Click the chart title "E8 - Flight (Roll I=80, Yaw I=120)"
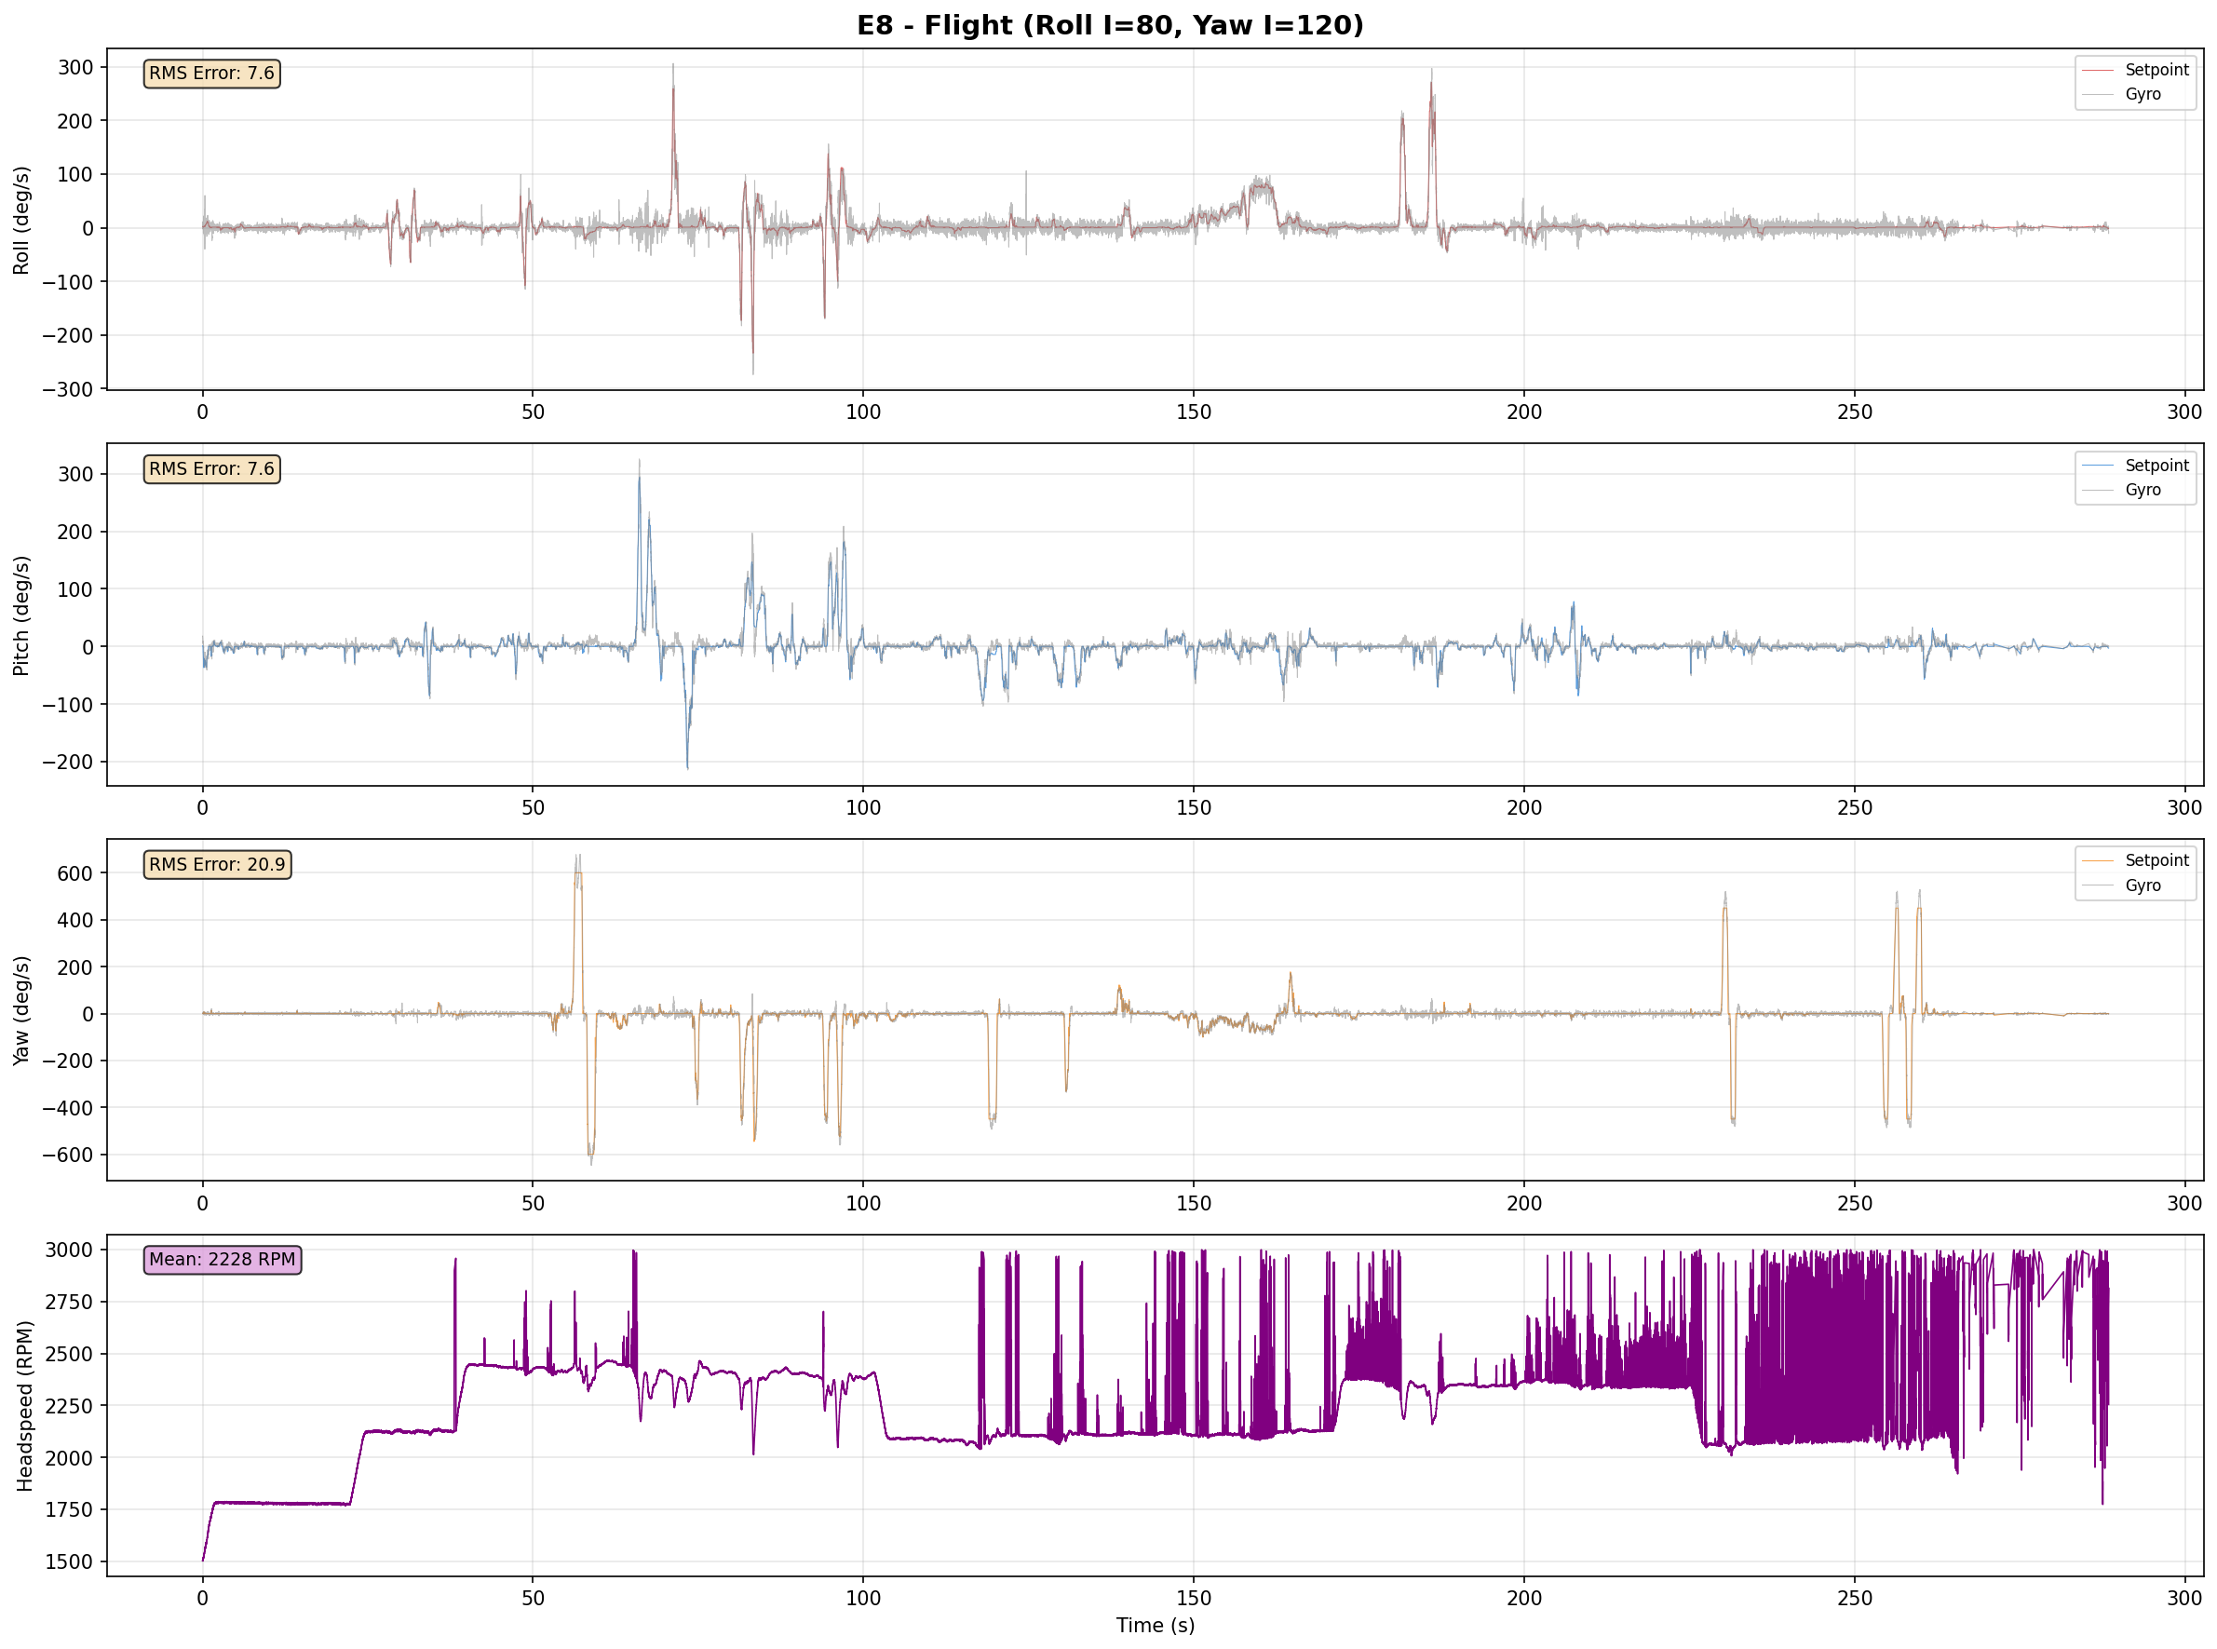This screenshot has height=1649, width=2217. (1109, 25)
